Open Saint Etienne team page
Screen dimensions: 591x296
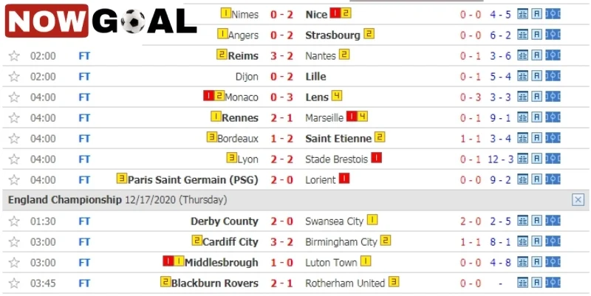[x=338, y=139]
